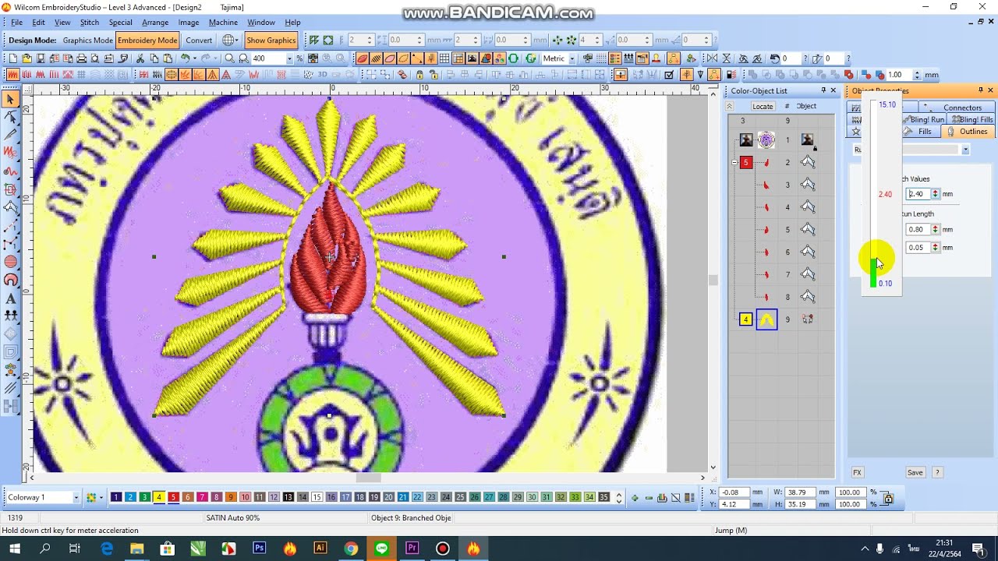Toggle the checkbox icon in bottom toolbar row
Screen dimensions: 998x561
(669, 75)
